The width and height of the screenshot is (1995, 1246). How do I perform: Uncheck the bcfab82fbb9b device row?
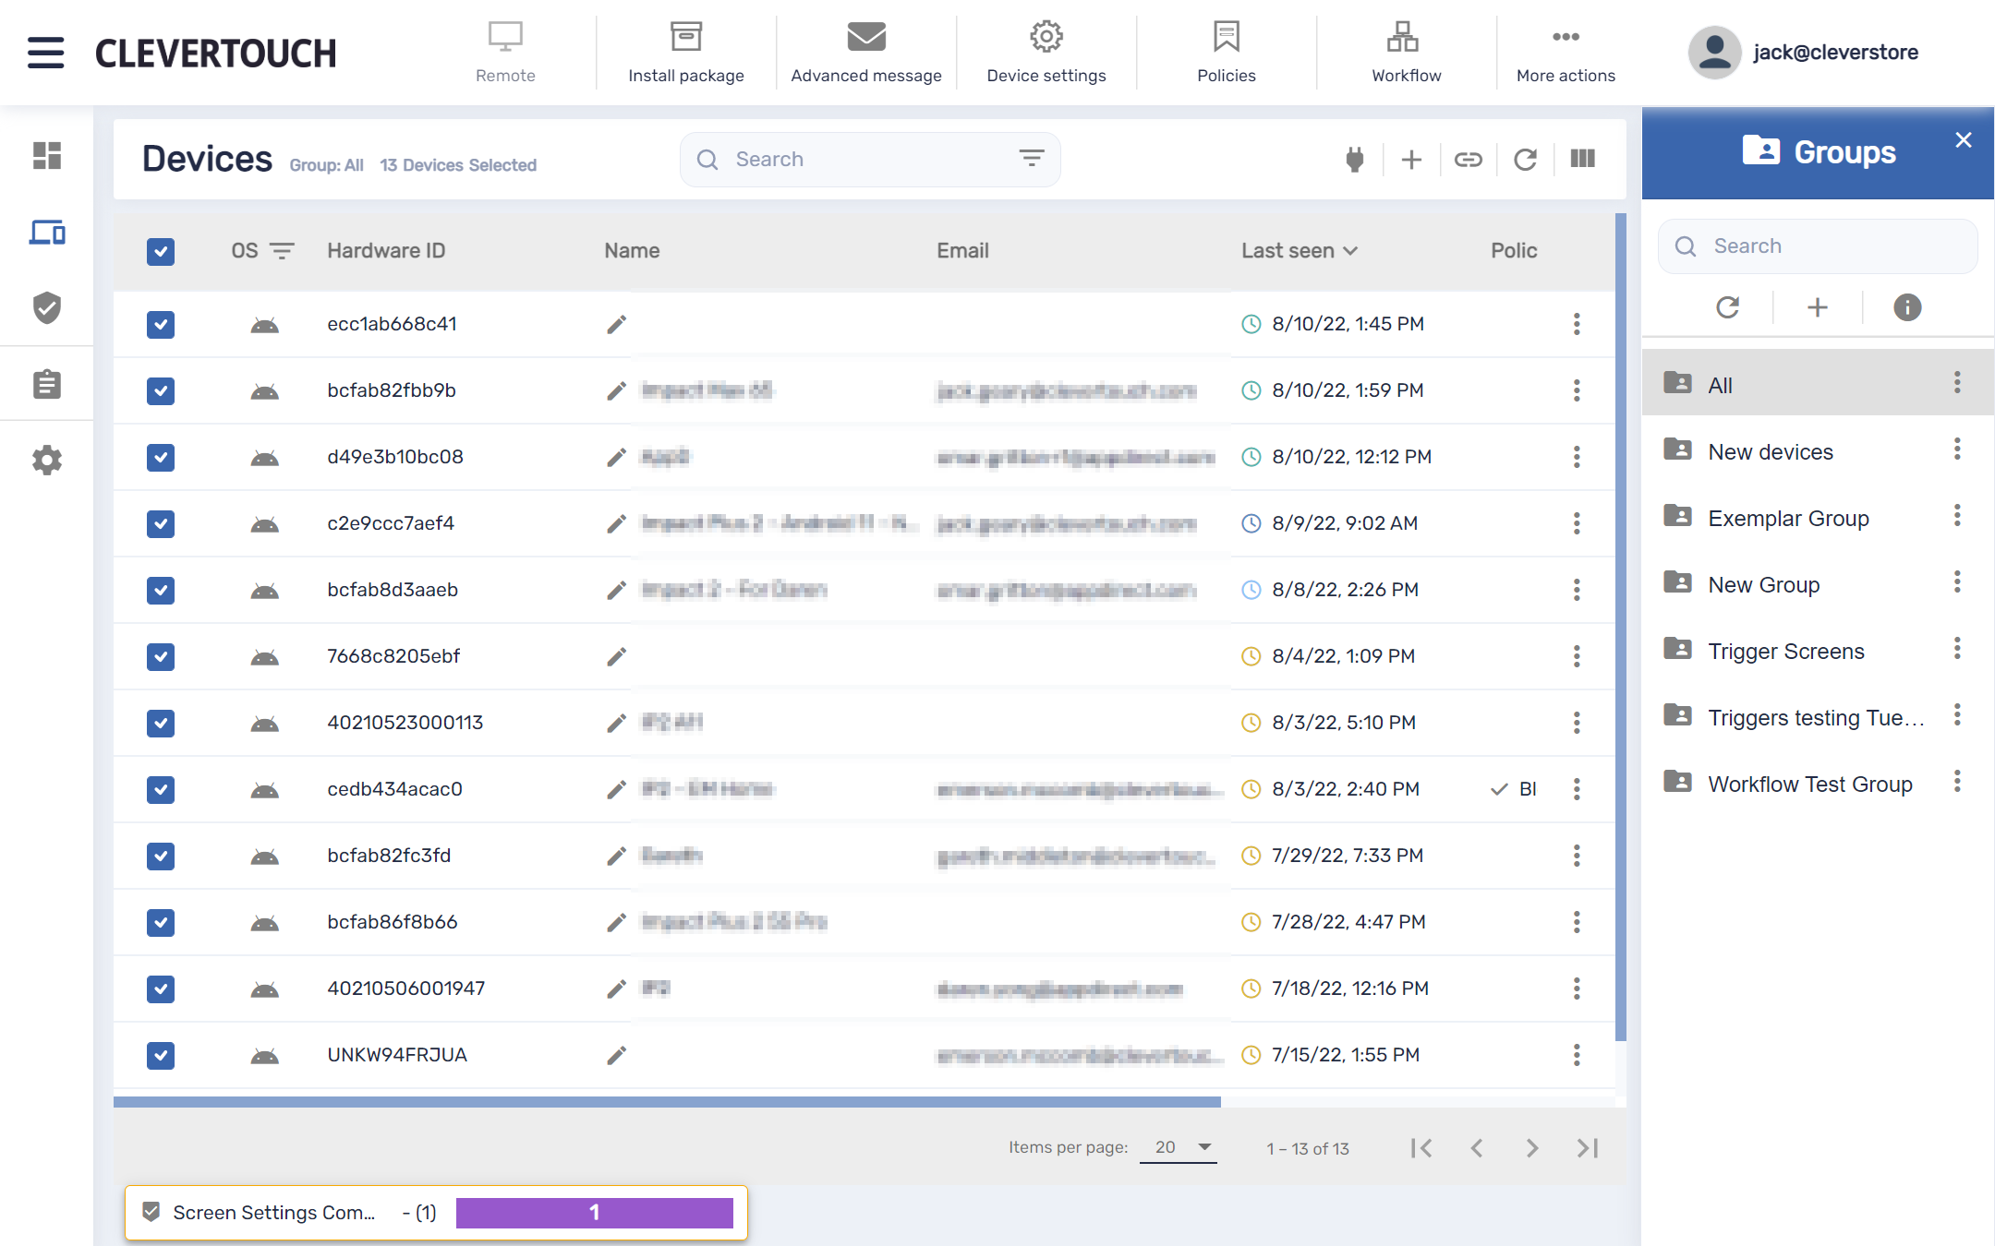(x=161, y=391)
